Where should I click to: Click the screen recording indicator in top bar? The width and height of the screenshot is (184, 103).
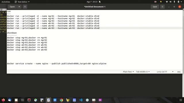tap(155, 2)
